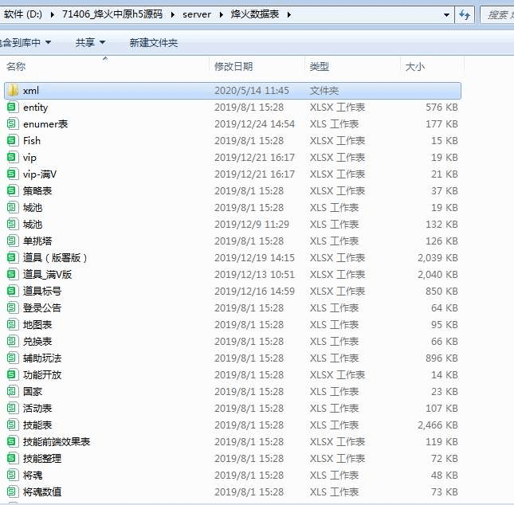Select the Fish workbook icon
Screen dimensions: 514x505
point(12,140)
